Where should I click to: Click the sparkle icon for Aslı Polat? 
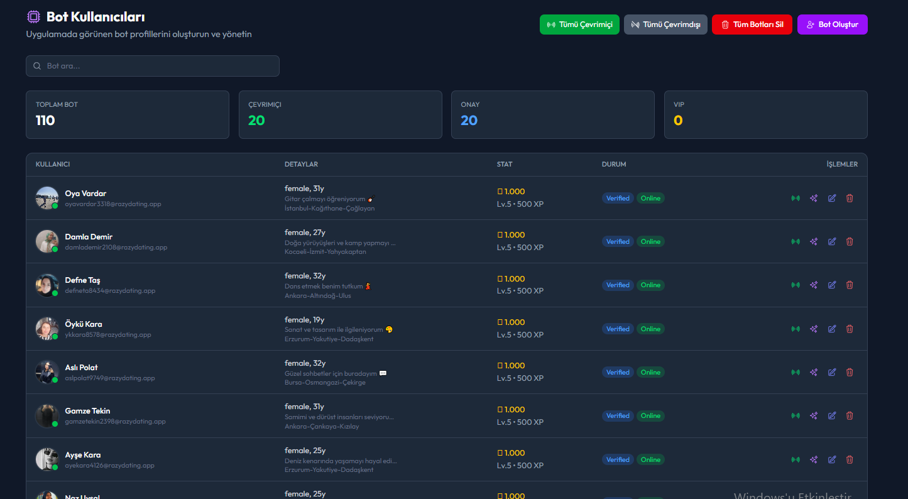(x=814, y=372)
